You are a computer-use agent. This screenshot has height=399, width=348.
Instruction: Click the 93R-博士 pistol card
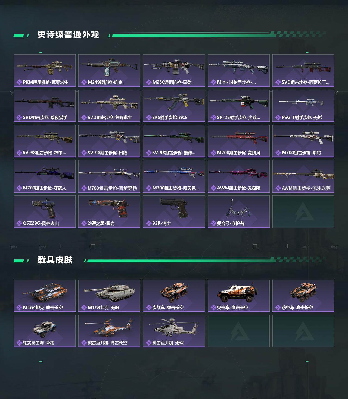[174, 212]
